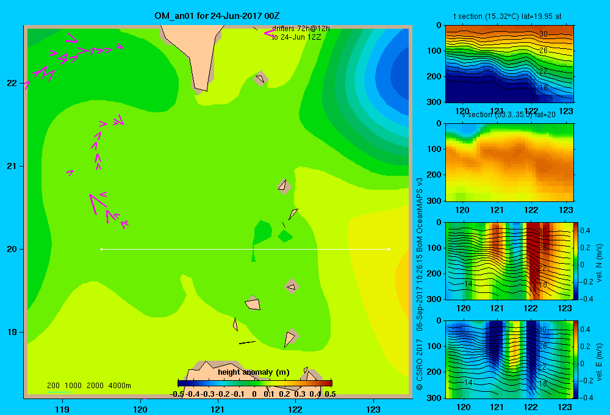Click longitude label 119 on main map
Viewport: 610px width, 415px height.
[x=62, y=409]
